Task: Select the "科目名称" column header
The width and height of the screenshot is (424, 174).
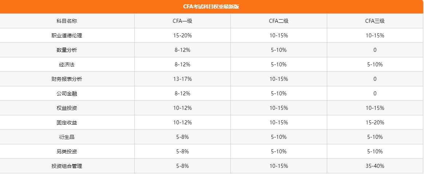Action: coord(67,21)
